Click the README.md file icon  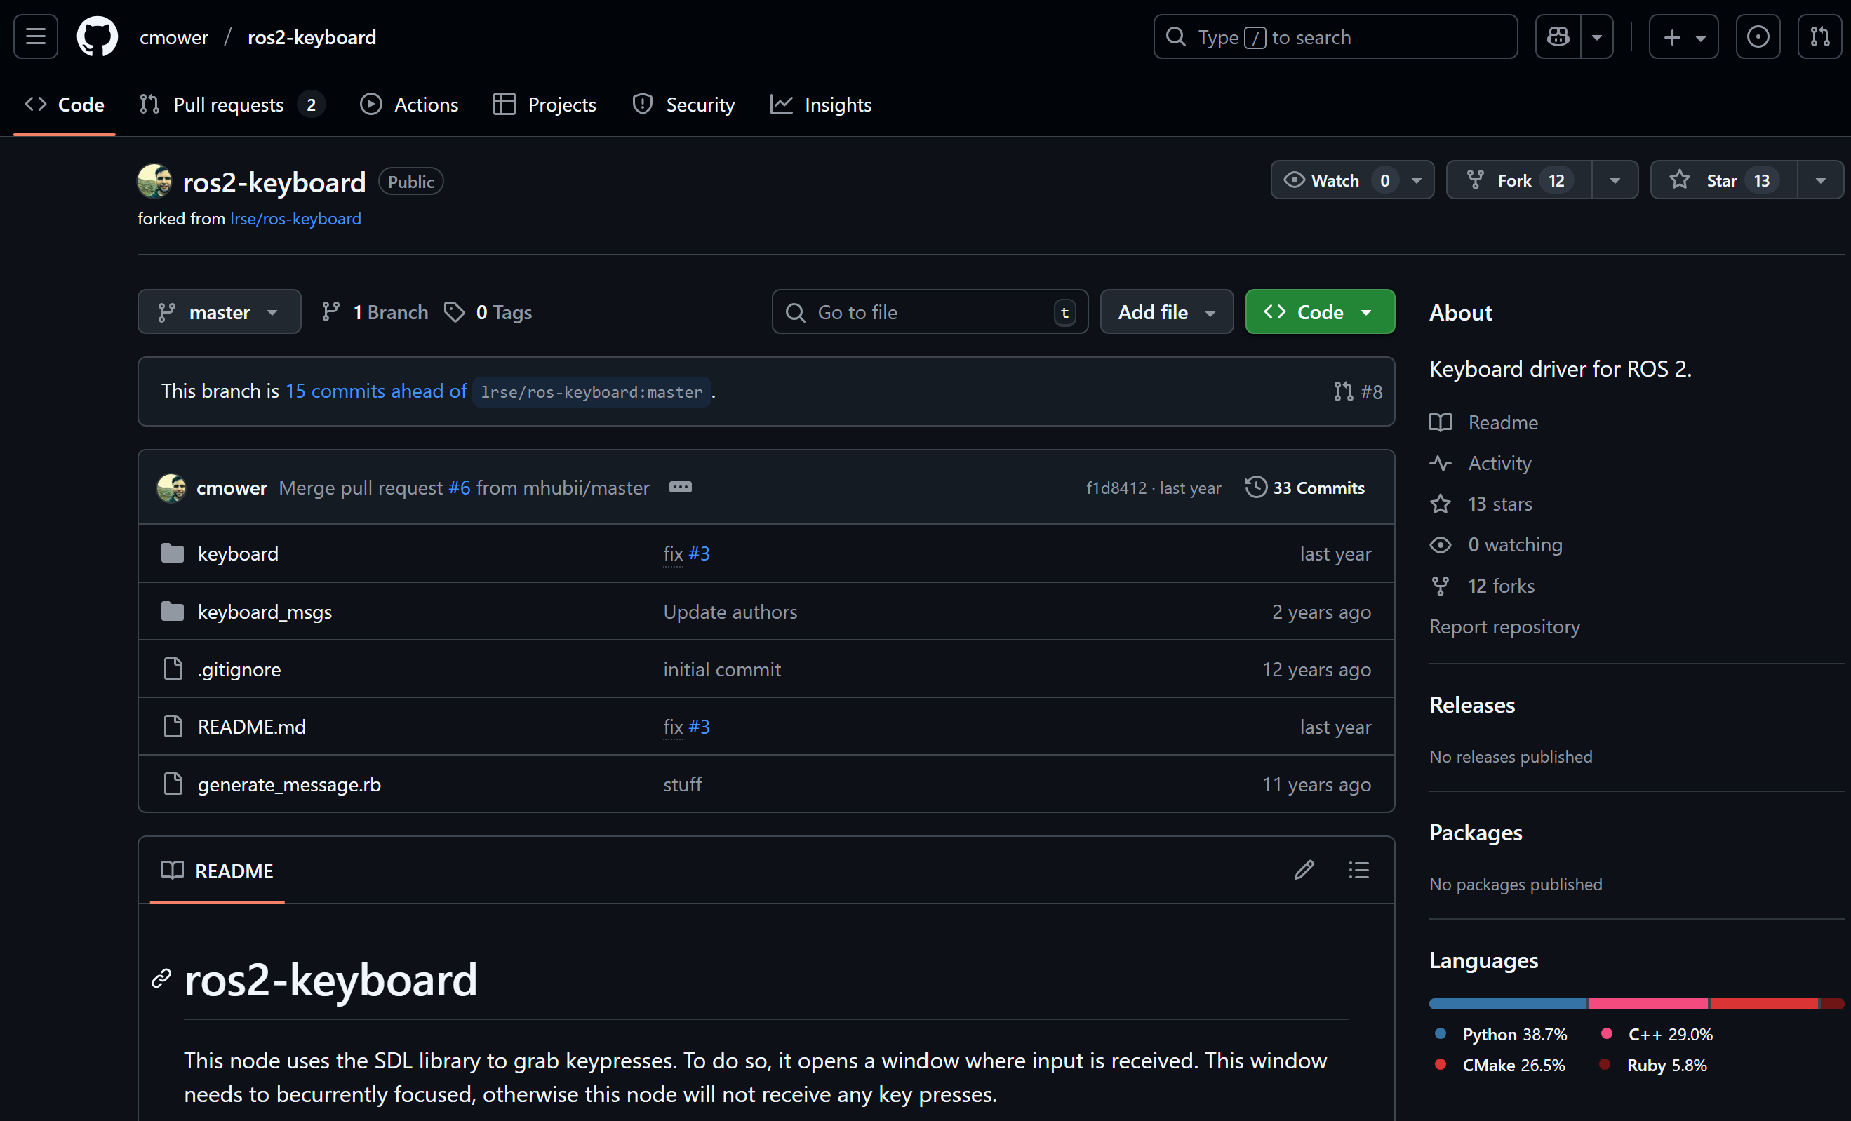point(173,726)
